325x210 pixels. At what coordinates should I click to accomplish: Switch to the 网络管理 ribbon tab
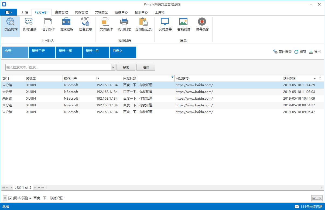(81, 12)
